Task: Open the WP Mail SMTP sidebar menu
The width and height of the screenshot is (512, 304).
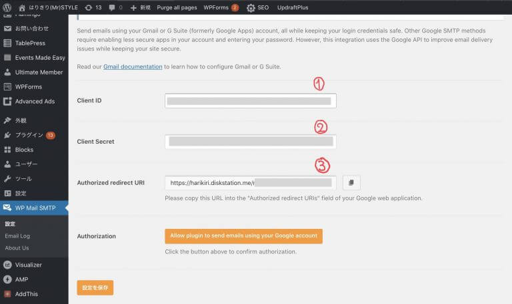Action: pos(34,208)
